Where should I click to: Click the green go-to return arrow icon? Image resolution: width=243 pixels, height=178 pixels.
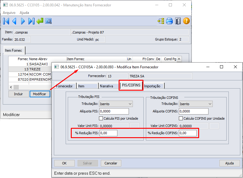click(x=40, y=21)
